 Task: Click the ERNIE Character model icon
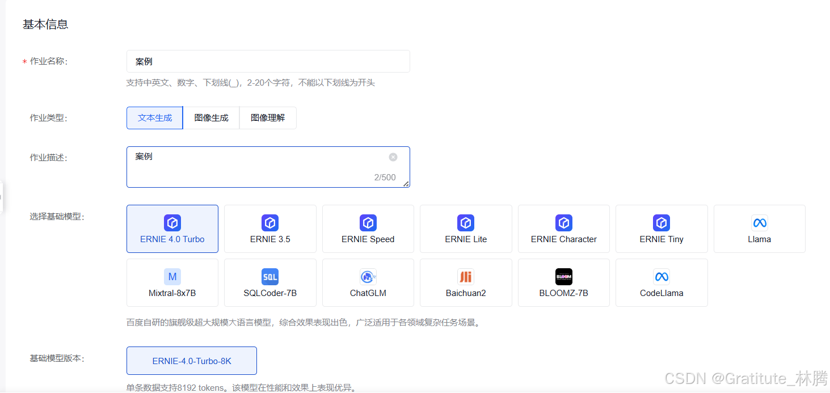564,223
